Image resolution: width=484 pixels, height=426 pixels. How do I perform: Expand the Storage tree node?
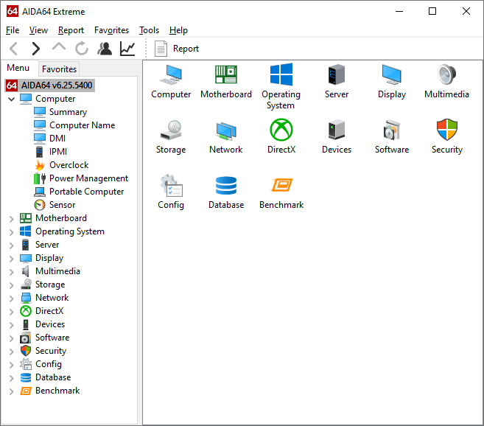coord(11,284)
